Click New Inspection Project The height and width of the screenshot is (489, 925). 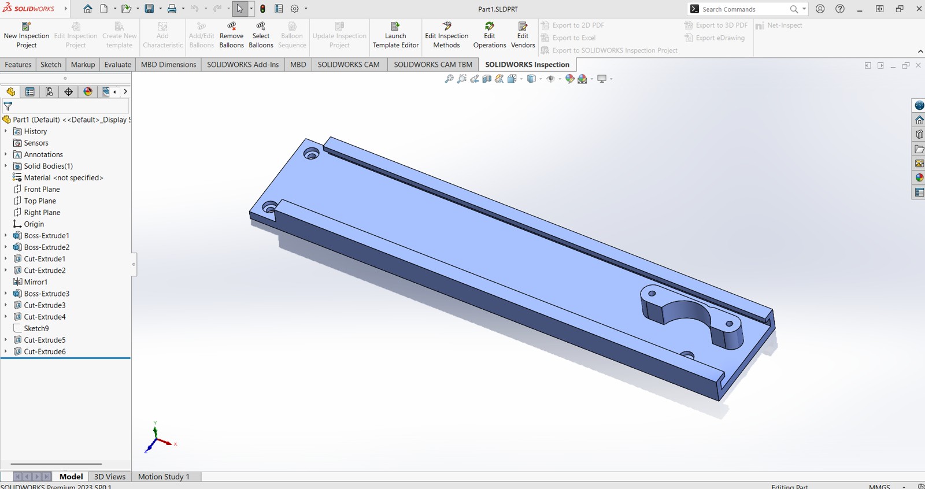27,35
